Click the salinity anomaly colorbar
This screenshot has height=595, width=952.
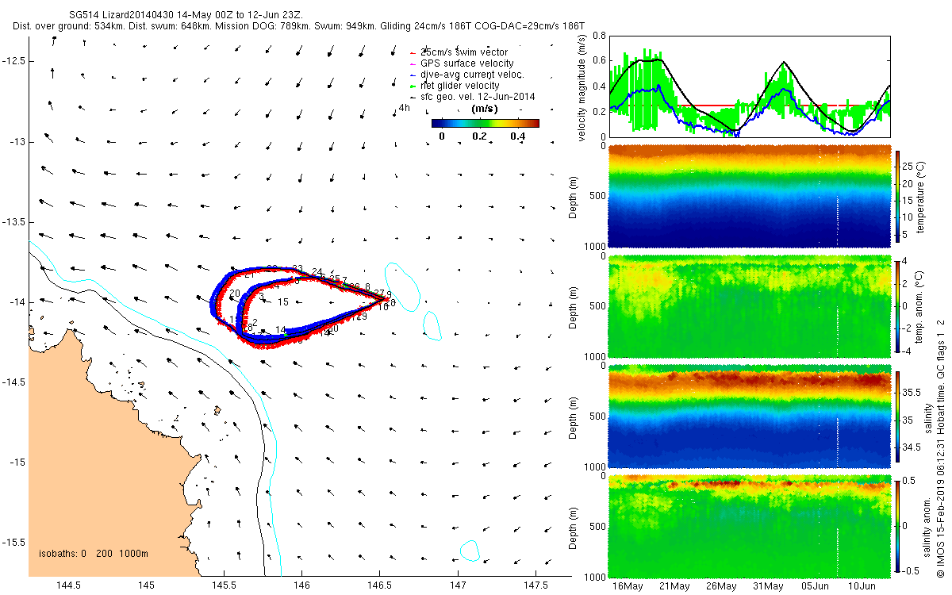(x=897, y=526)
